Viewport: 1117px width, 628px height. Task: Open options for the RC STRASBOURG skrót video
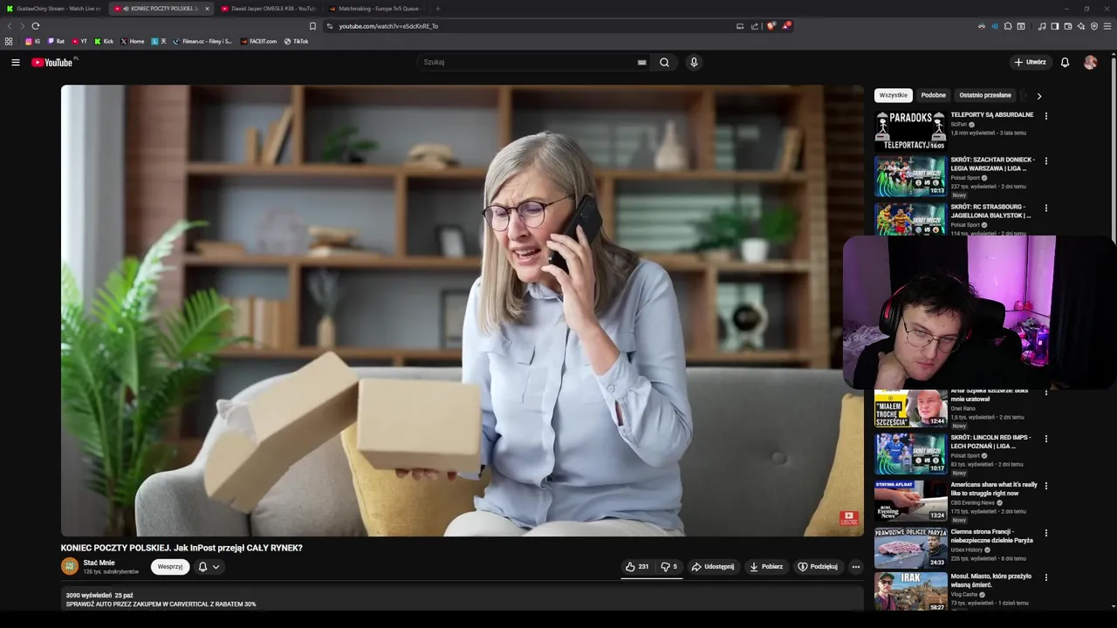1045,208
